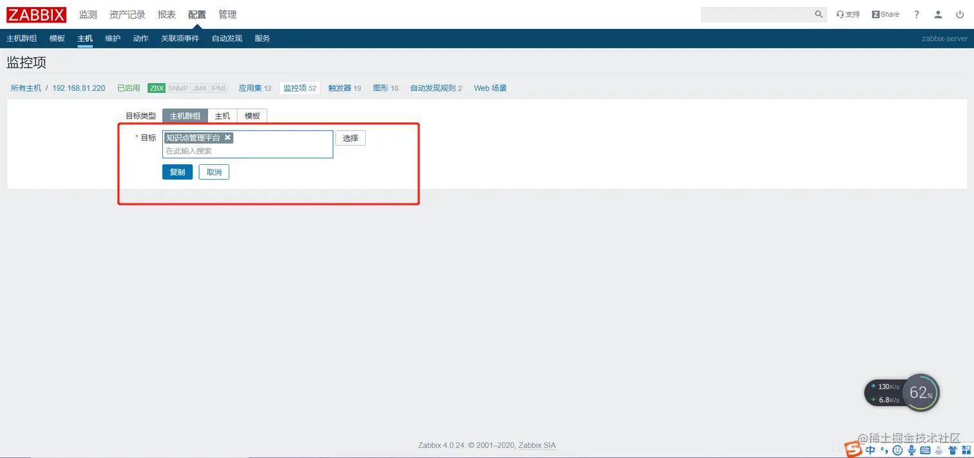Open the 触发器 19 tab

point(345,88)
